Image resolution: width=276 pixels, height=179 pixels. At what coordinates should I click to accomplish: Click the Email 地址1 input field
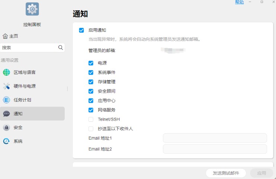215,138
